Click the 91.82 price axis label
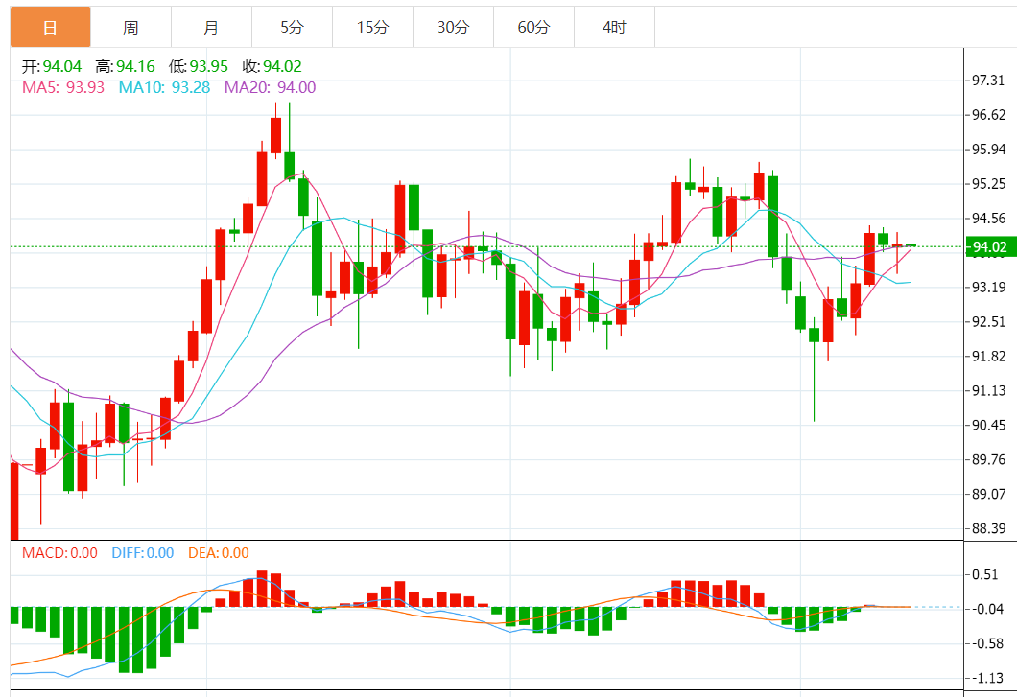Viewport: 1017px width, 697px height. tap(988, 356)
